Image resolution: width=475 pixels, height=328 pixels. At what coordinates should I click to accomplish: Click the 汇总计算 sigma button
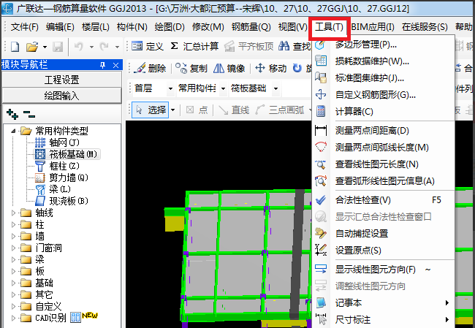coord(194,46)
